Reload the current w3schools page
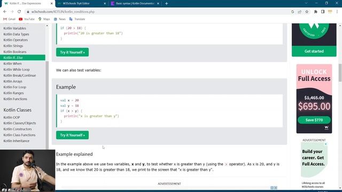The height and width of the screenshot is (192, 342). [19, 12]
